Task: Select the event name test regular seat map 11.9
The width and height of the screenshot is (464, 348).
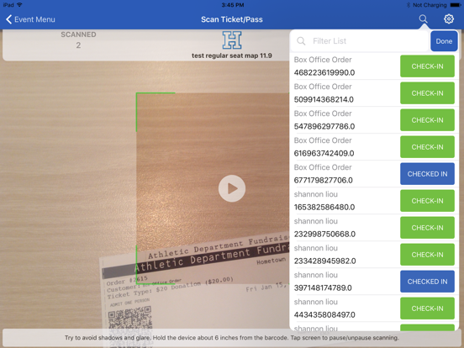Action: pyautogui.click(x=232, y=55)
